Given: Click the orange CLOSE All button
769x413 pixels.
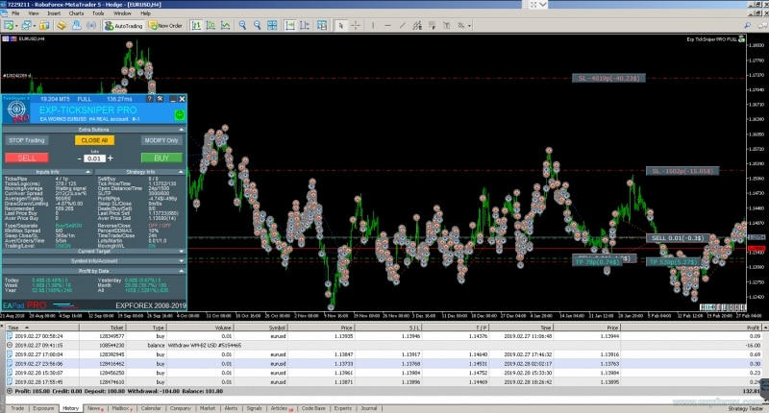Looking at the screenshot, I should pyautogui.click(x=94, y=140).
